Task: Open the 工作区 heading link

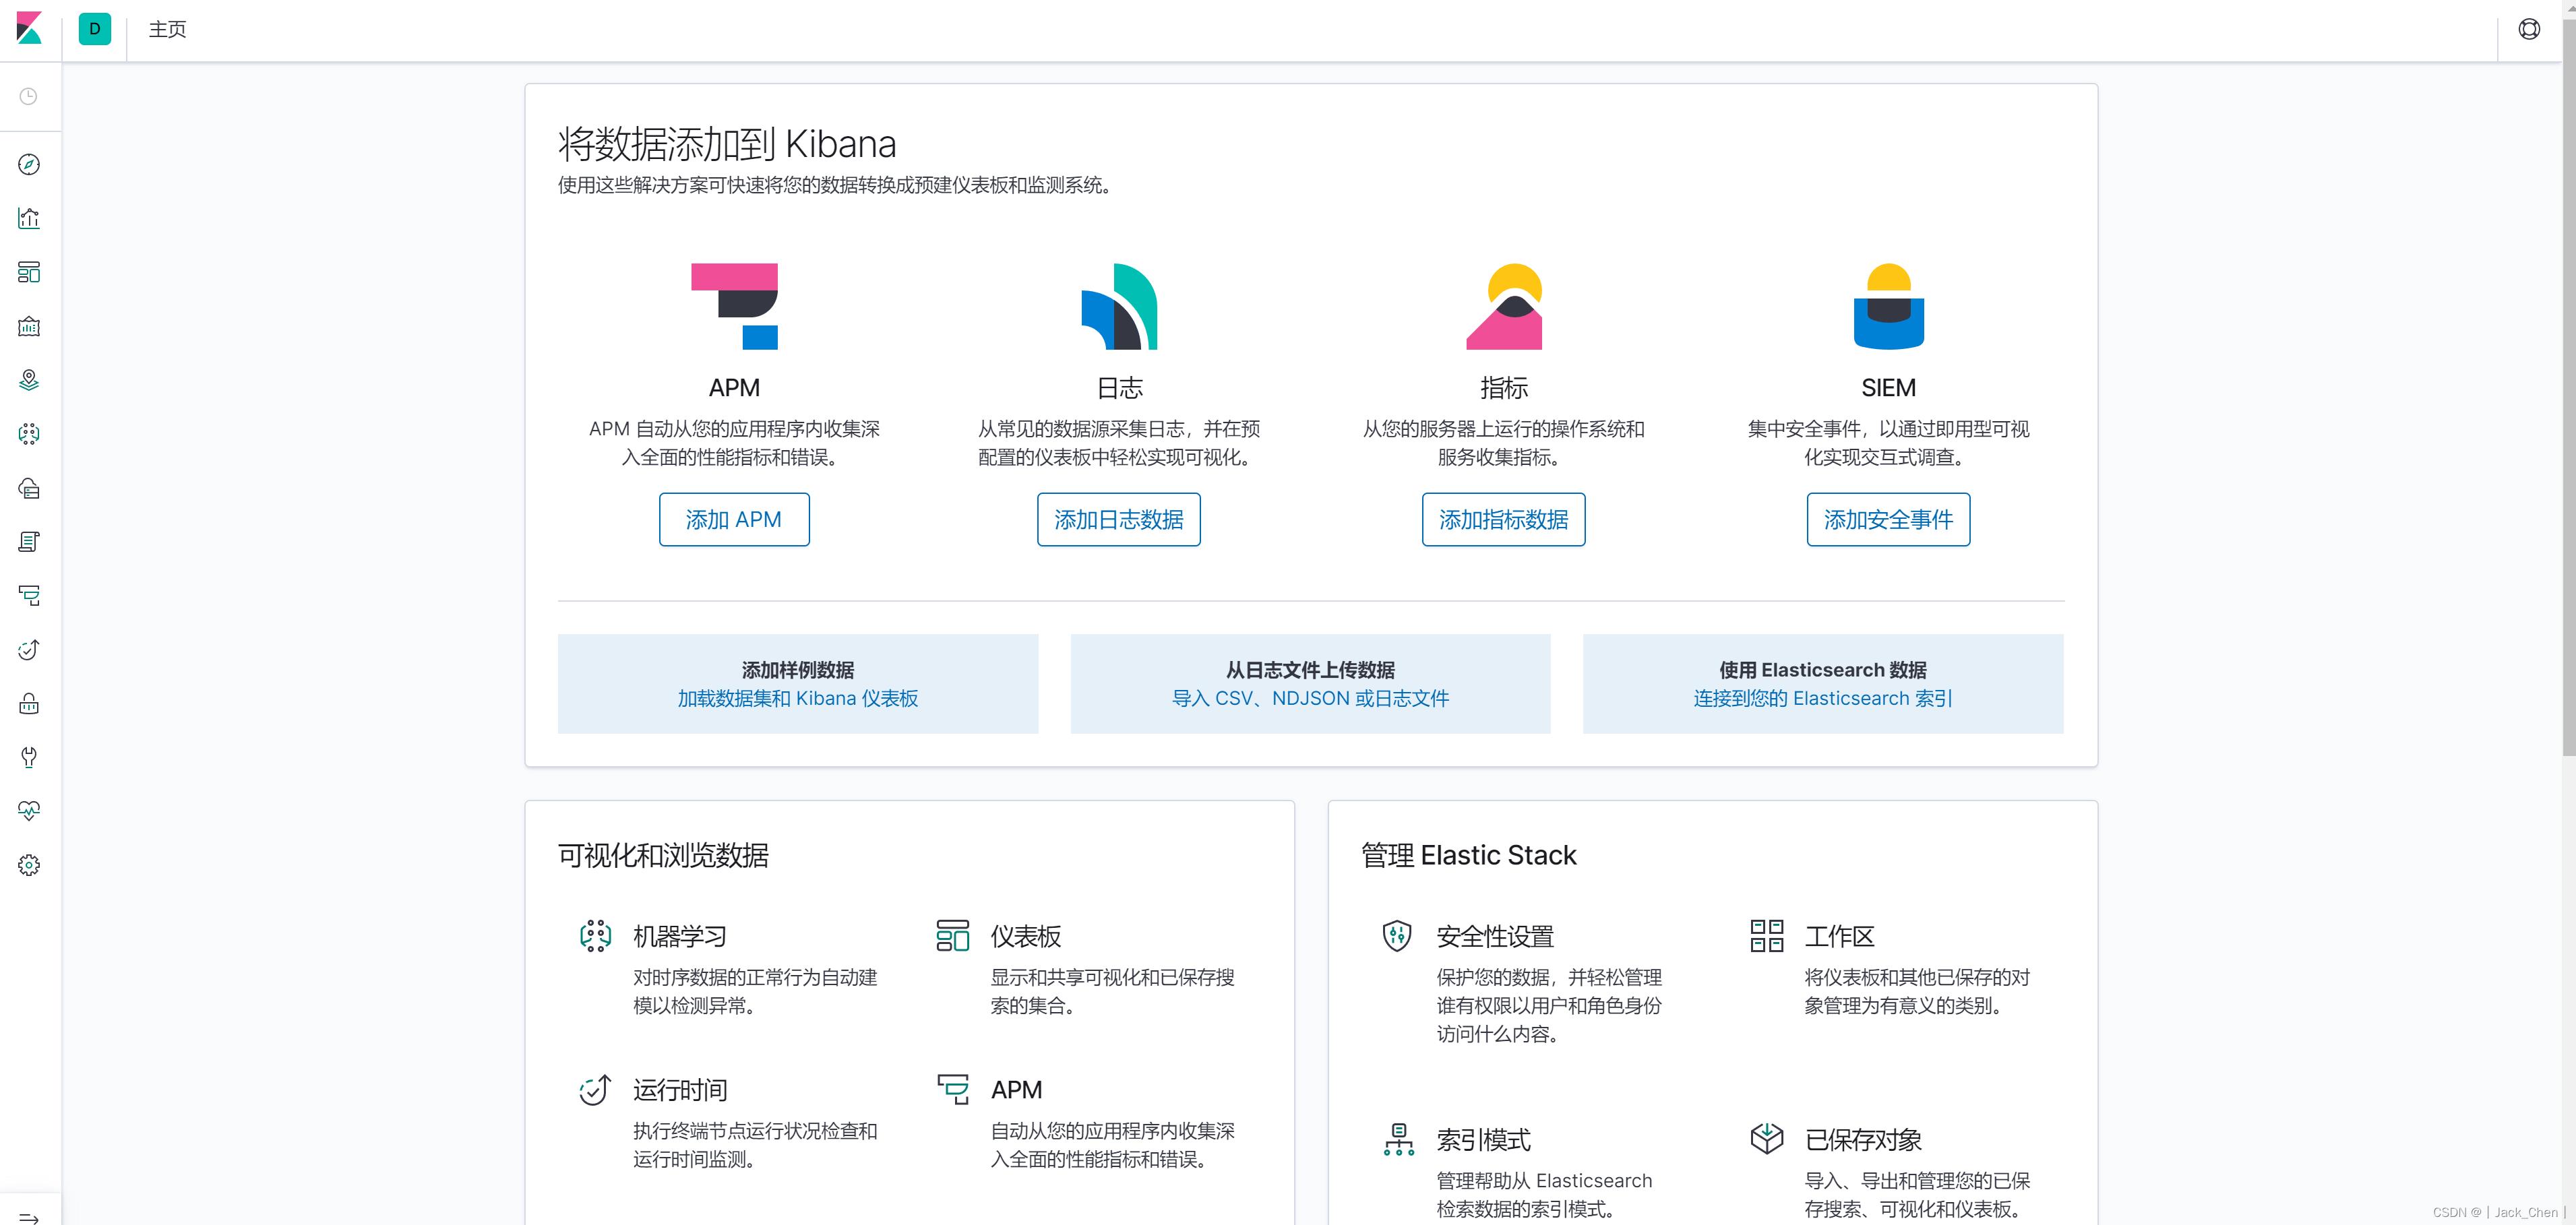Action: tap(1839, 936)
